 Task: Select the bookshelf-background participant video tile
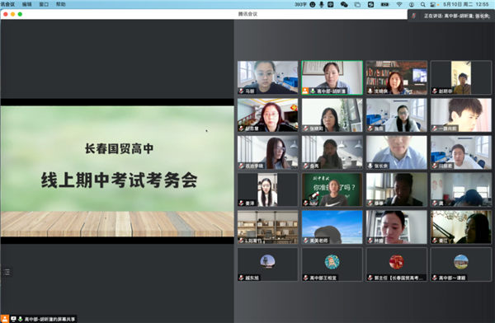click(x=397, y=77)
